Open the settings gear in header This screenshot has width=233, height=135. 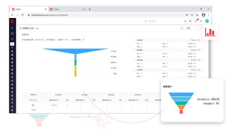(x=201, y=21)
